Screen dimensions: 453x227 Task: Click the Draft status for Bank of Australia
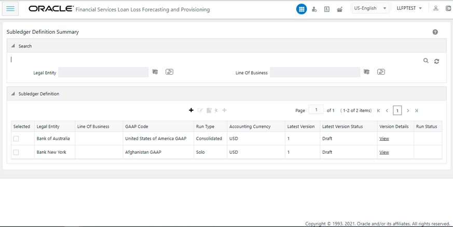(327, 139)
